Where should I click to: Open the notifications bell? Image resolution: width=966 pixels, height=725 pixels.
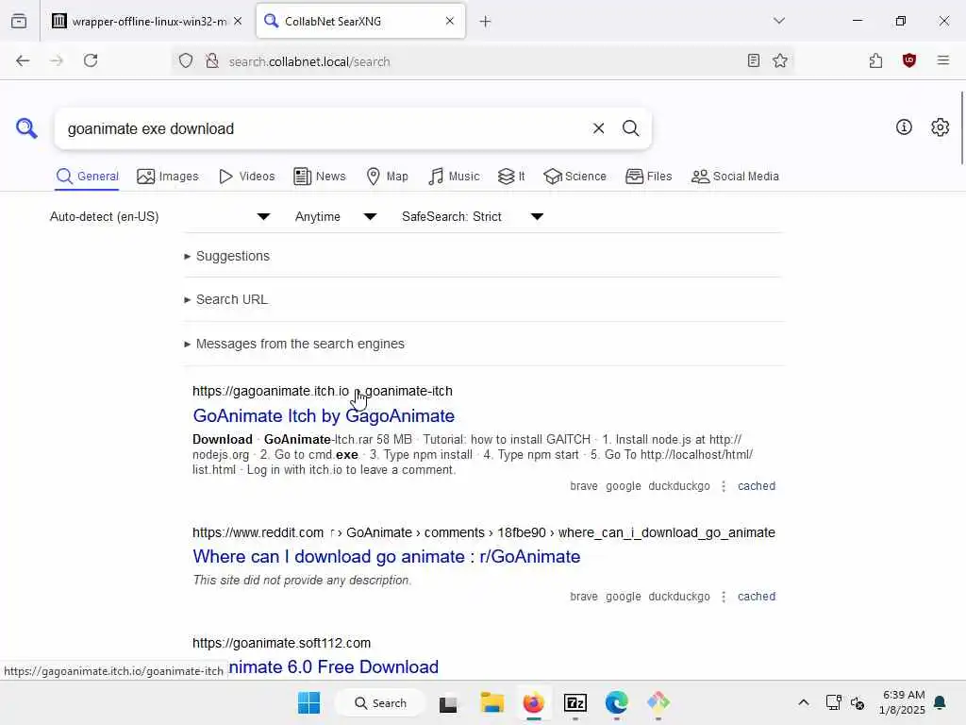[x=940, y=702]
